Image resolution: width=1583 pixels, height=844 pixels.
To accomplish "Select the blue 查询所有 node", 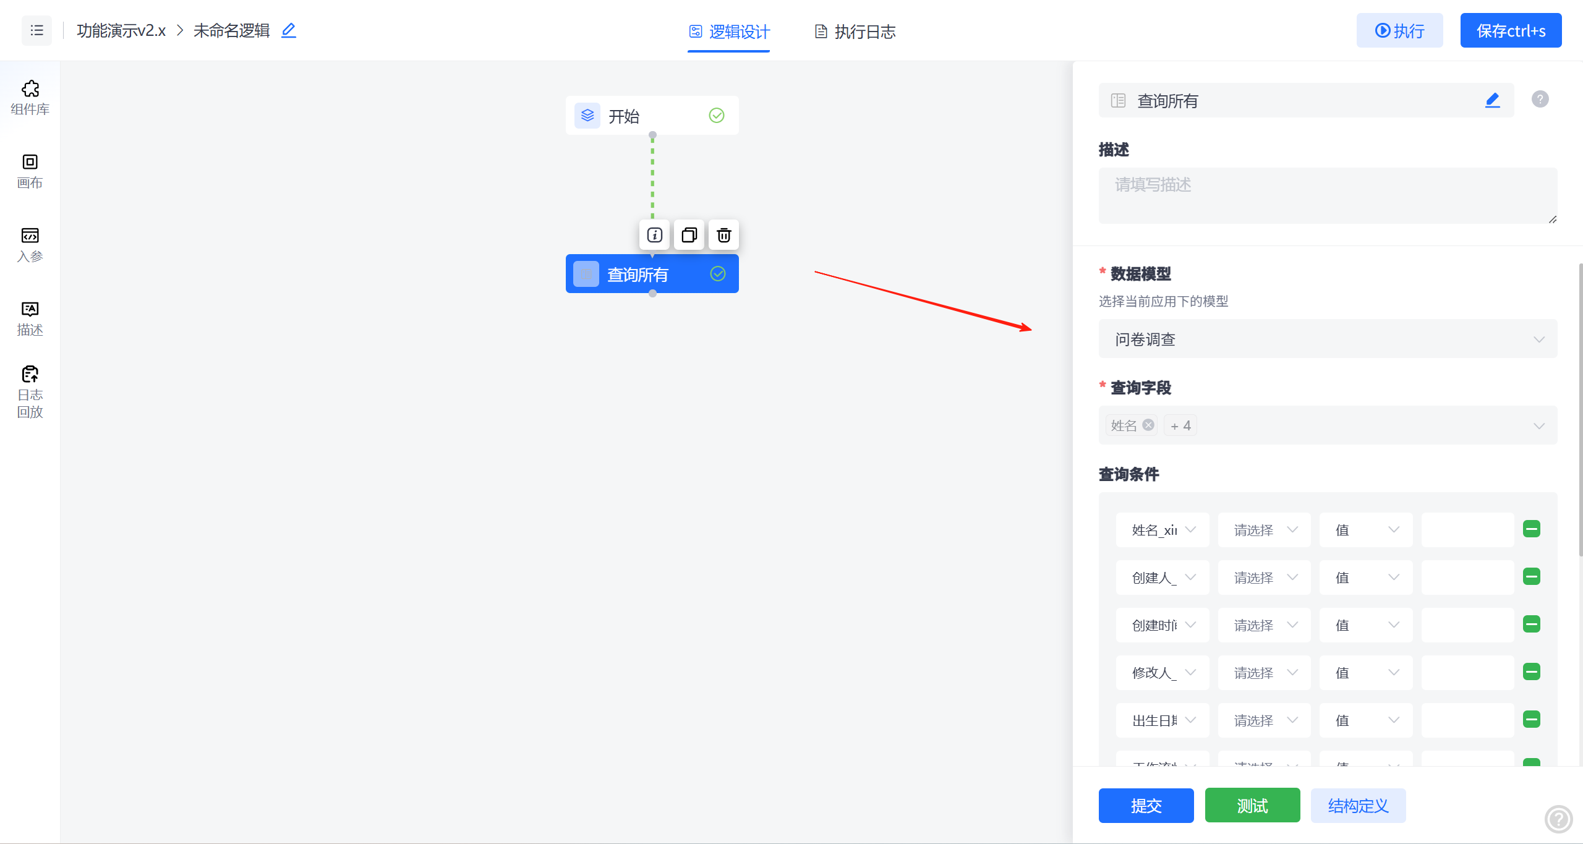I will 652,273.
